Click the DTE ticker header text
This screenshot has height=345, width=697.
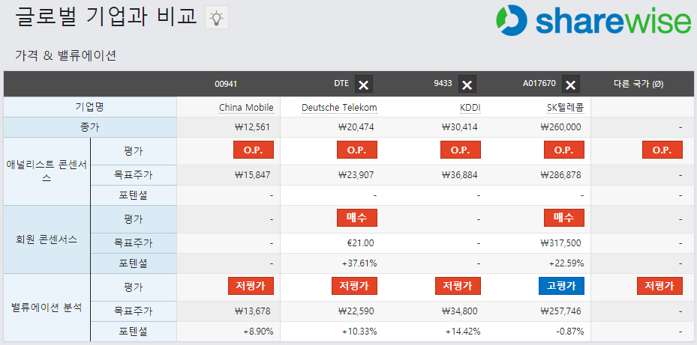[x=341, y=83]
